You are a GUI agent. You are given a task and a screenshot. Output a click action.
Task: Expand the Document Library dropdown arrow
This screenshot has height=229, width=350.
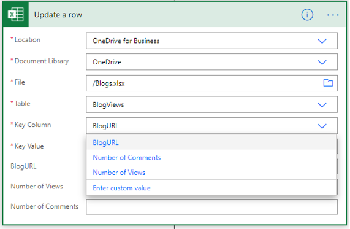click(x=322, y=62)
